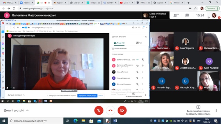This screenshot has height=124, width=221.
Task: Click the Windows taskbar search box
Action: (36, 121)
